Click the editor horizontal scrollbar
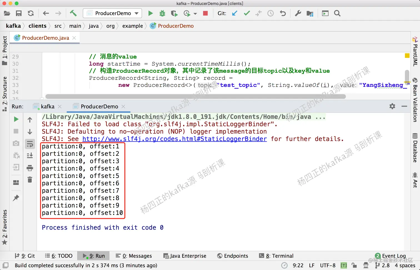The image size is (420, 270). (196, 96)
